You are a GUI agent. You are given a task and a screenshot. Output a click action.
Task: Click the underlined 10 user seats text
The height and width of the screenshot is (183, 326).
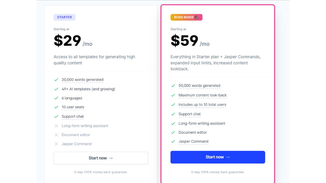coord(73,107)
